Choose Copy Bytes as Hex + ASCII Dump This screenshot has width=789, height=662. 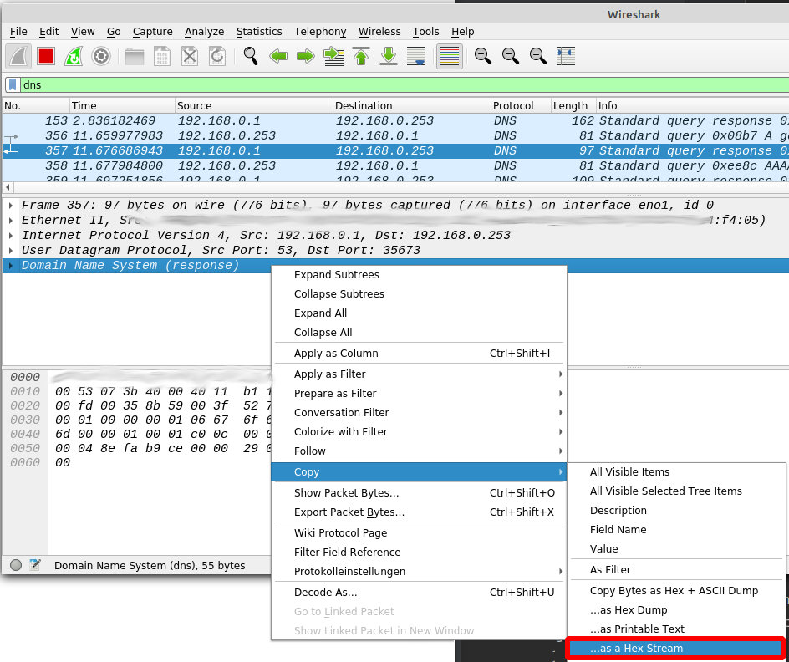677,591
